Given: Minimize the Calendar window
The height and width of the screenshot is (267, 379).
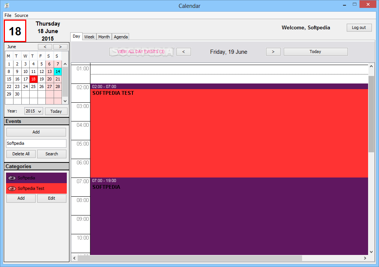Looking at the screenshot, I should pyautogui.click(x=344, y=5).
